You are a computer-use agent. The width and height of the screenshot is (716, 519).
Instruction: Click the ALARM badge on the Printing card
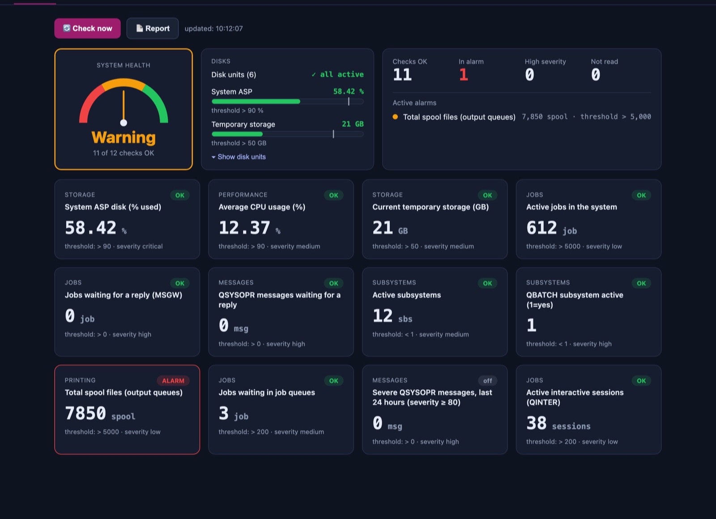pos(173,381)
